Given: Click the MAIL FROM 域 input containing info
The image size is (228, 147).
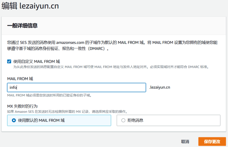Looking at the screenshot, I should (76, 88).
